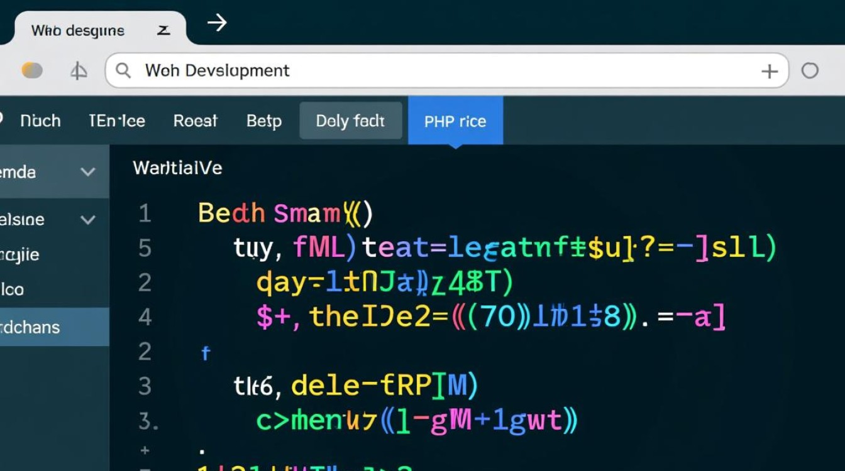845x471 pixels.
Task: Expand the emda section chevron
Action: [88, 172]
